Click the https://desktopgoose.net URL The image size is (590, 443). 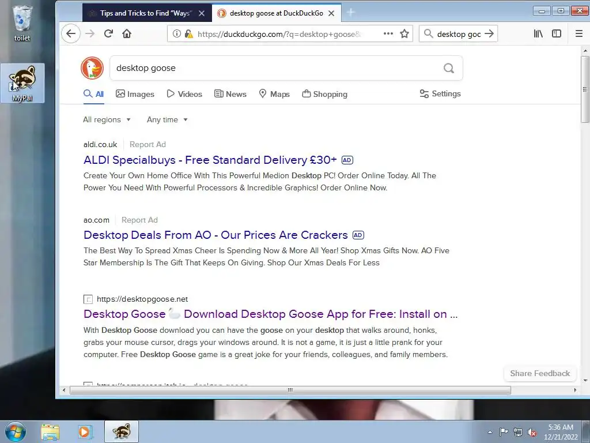click(x=142, y=299)
